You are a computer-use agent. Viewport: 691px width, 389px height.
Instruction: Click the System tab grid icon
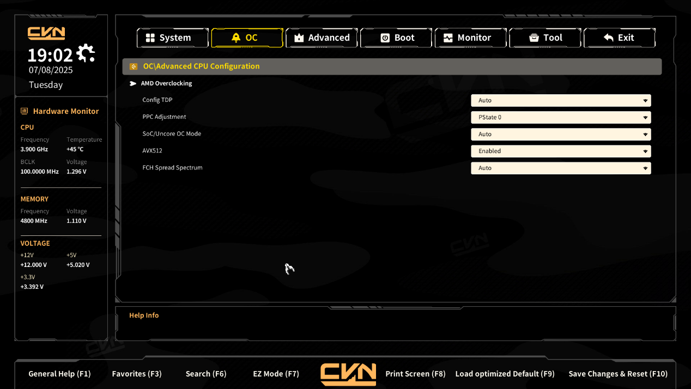click(x=150, y=38)
